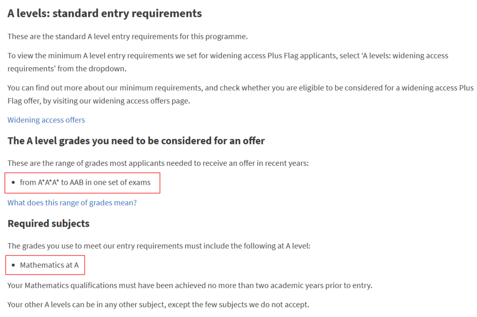
Task: Click 'These are the range of grades' sentence
Action: 159,163
